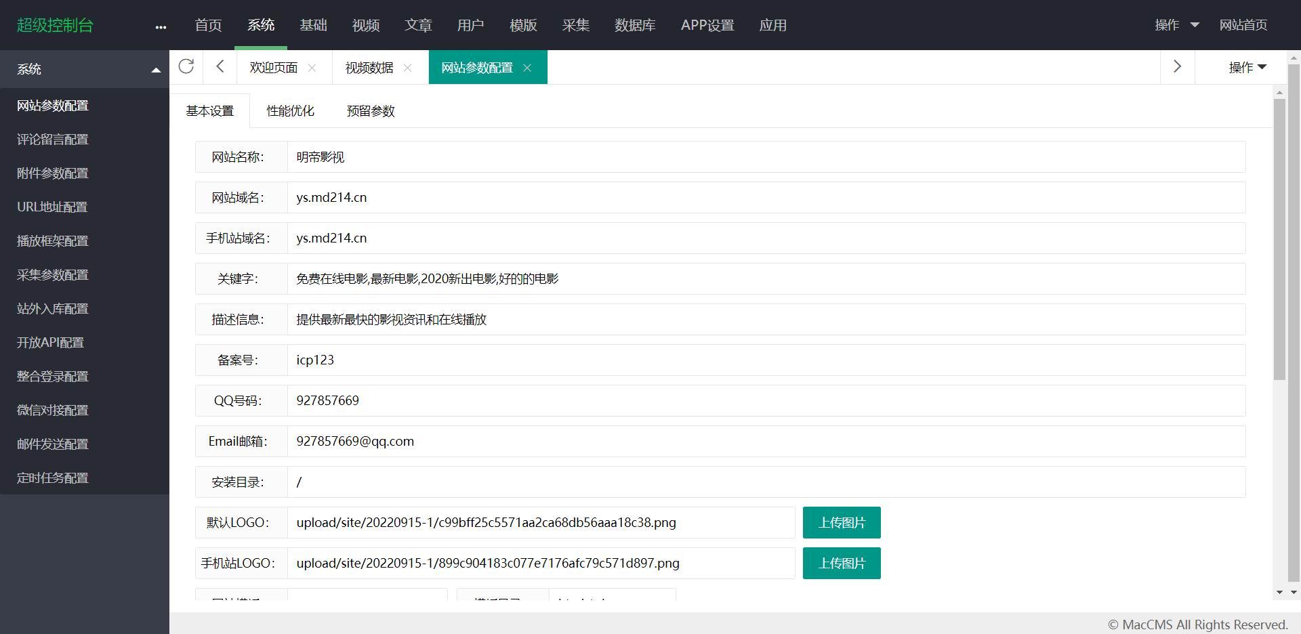Viewport: 1301px width, 634px height.
Task: Click the refresh icon in tab bar
Action: [x=186, y=66]
